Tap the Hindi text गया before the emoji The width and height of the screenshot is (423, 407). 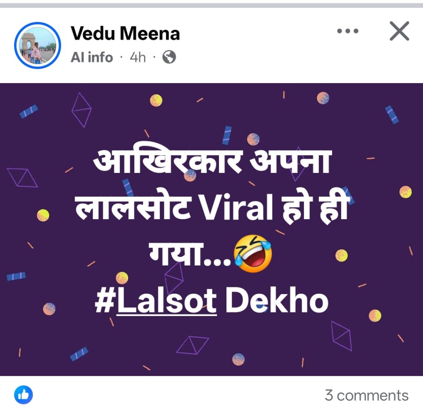tap(175, 253)
